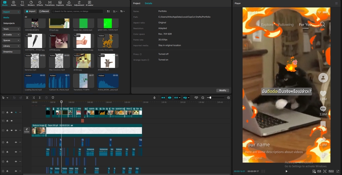Click the microphone voiceover record icon

pyautogui.click(x=154, y=98)
